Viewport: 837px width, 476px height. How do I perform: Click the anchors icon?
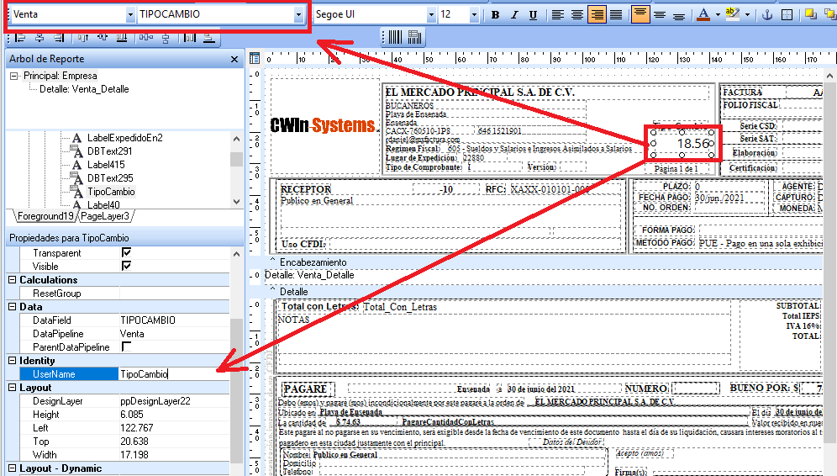[x=767, y=14]
